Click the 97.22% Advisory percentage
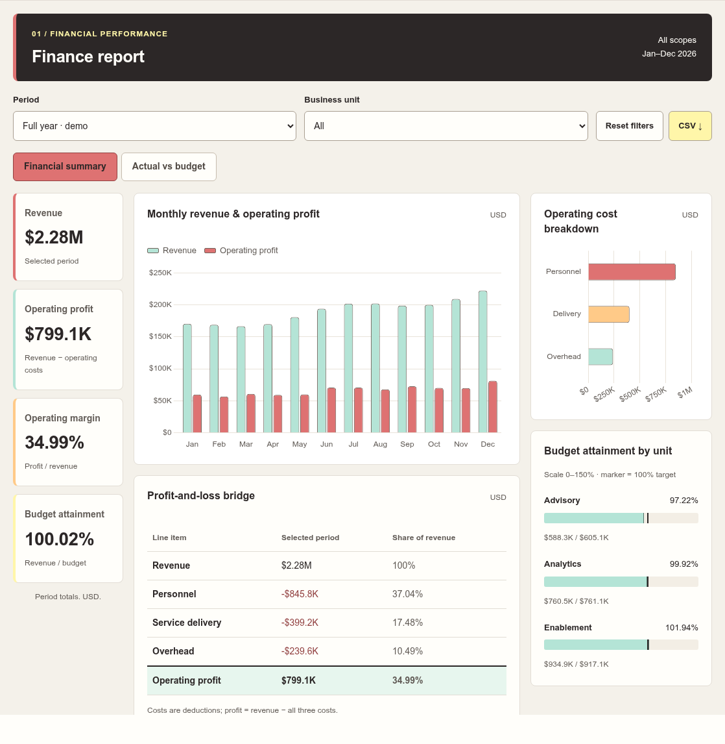Screen dimensions: 725x744 pos(683,501)
